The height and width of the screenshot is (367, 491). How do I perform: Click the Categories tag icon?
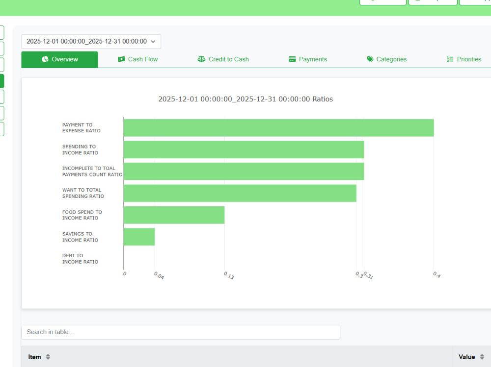(x=370, y=59)
